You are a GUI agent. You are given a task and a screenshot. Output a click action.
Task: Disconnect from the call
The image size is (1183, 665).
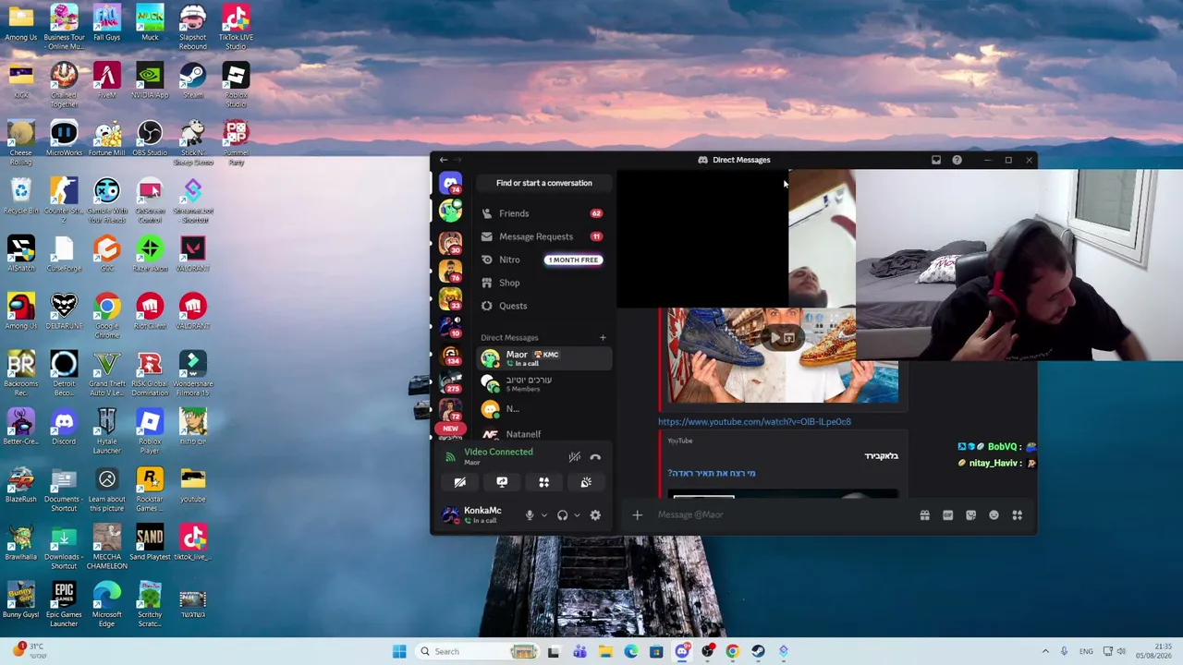coord(595,457)
